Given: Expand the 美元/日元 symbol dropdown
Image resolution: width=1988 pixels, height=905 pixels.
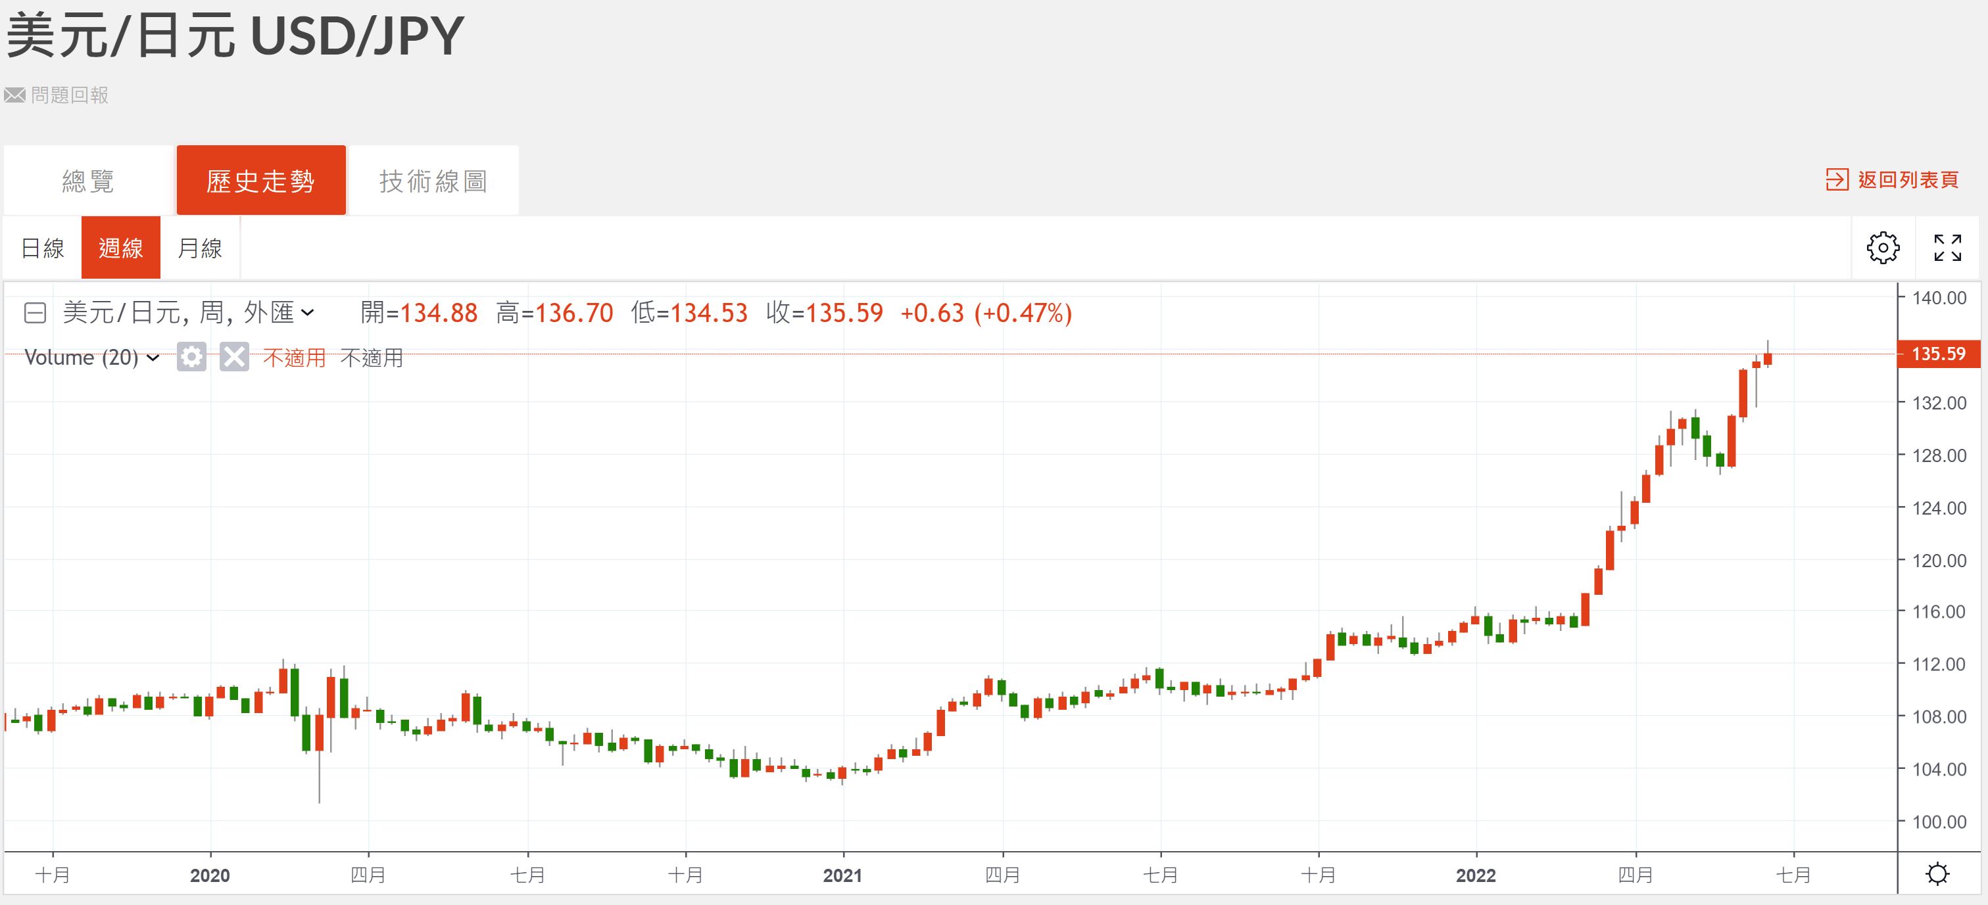Looking at the screenshot, I should pos(307,312).
